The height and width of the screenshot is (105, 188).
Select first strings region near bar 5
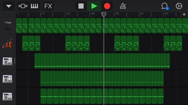click(x=25, y=43)
